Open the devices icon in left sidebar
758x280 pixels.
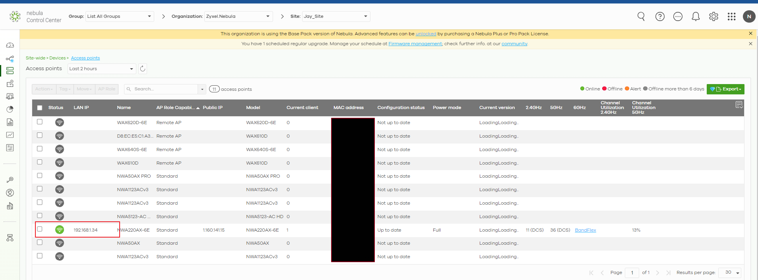pyautogui.click(x=10, y=71)
